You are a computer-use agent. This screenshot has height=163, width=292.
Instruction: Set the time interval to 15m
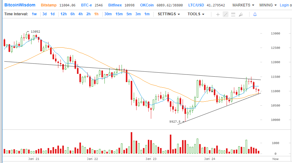(119, 14)
